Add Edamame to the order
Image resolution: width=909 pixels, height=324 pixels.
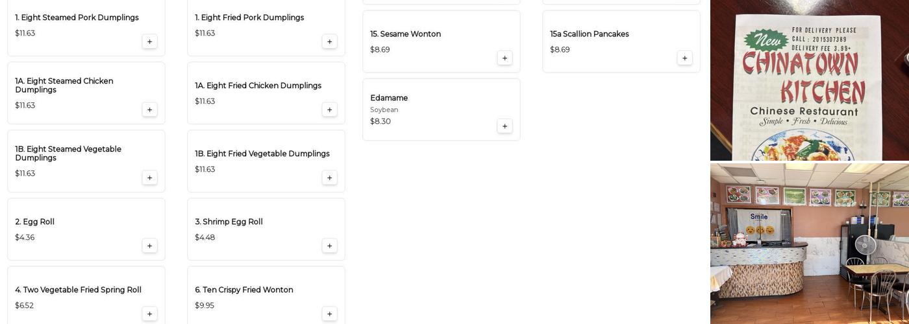point(504,126)
